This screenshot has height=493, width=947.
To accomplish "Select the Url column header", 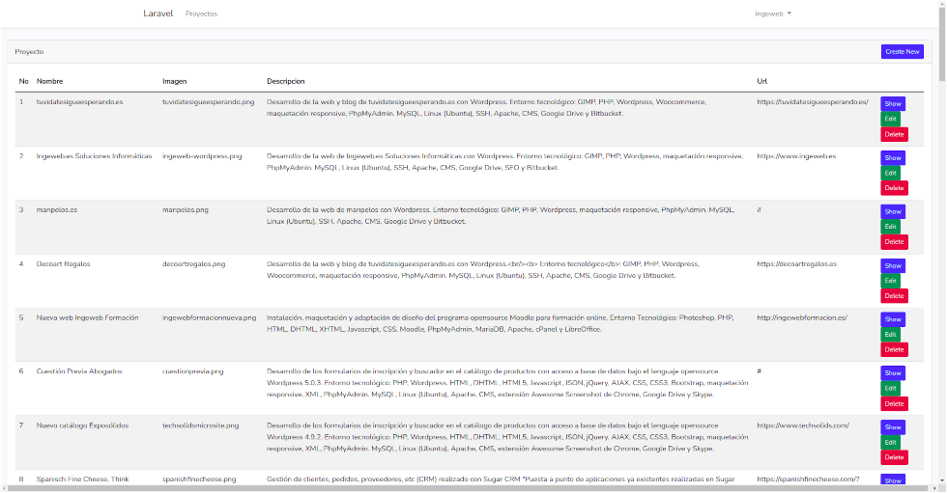I will click(x=762, y=81).
